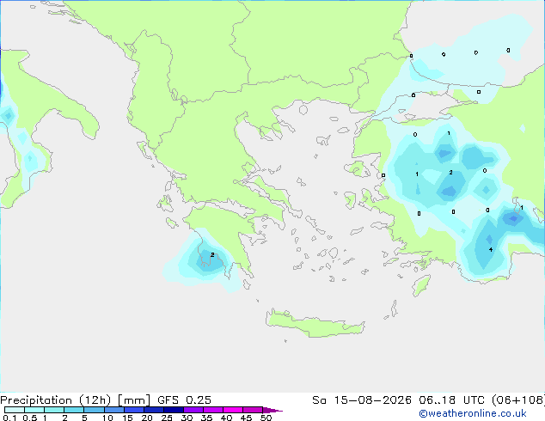
Task: Select the 35–40 mm magenta legend swatch
Action: tap(212, 410)
